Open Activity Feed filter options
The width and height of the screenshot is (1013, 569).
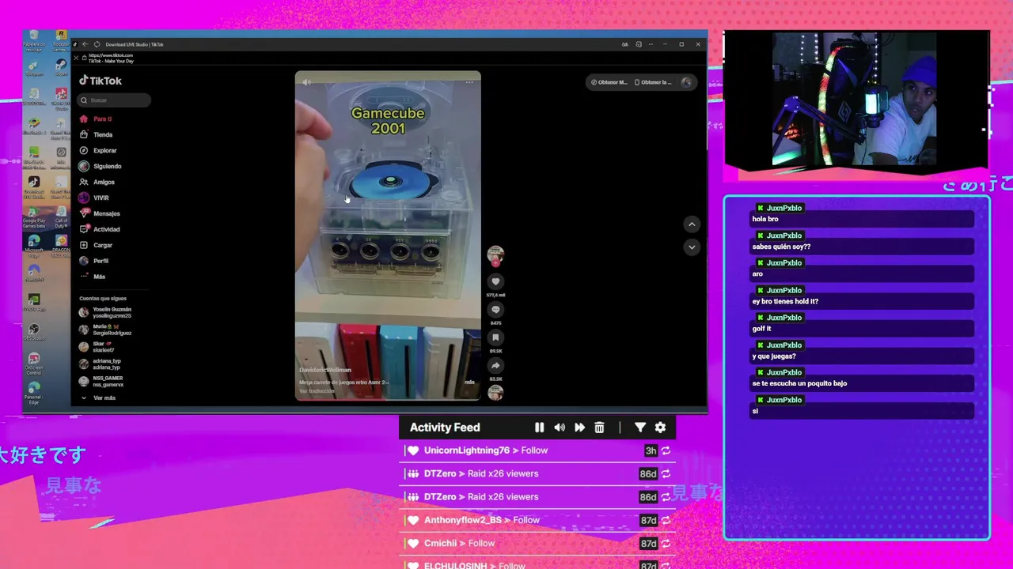click(640, 428)
